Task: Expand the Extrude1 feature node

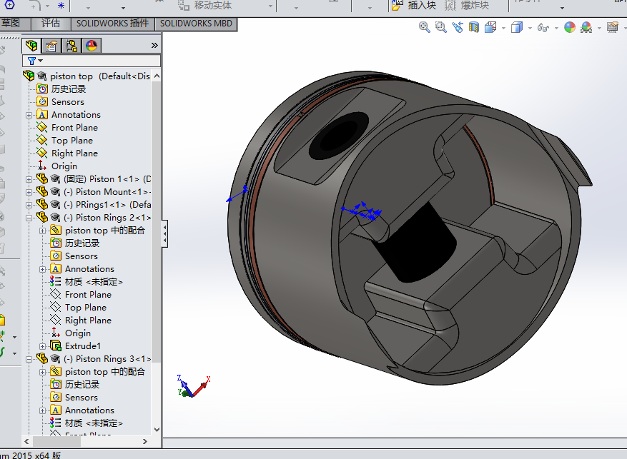Action: click(42, 346)
